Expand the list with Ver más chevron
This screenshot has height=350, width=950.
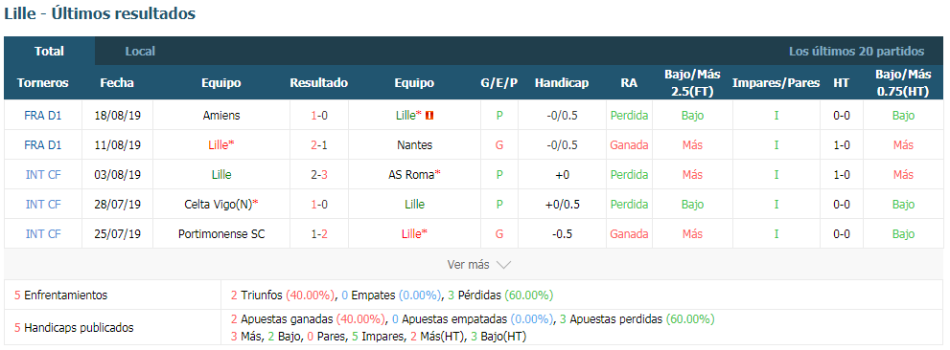(478, 264)
